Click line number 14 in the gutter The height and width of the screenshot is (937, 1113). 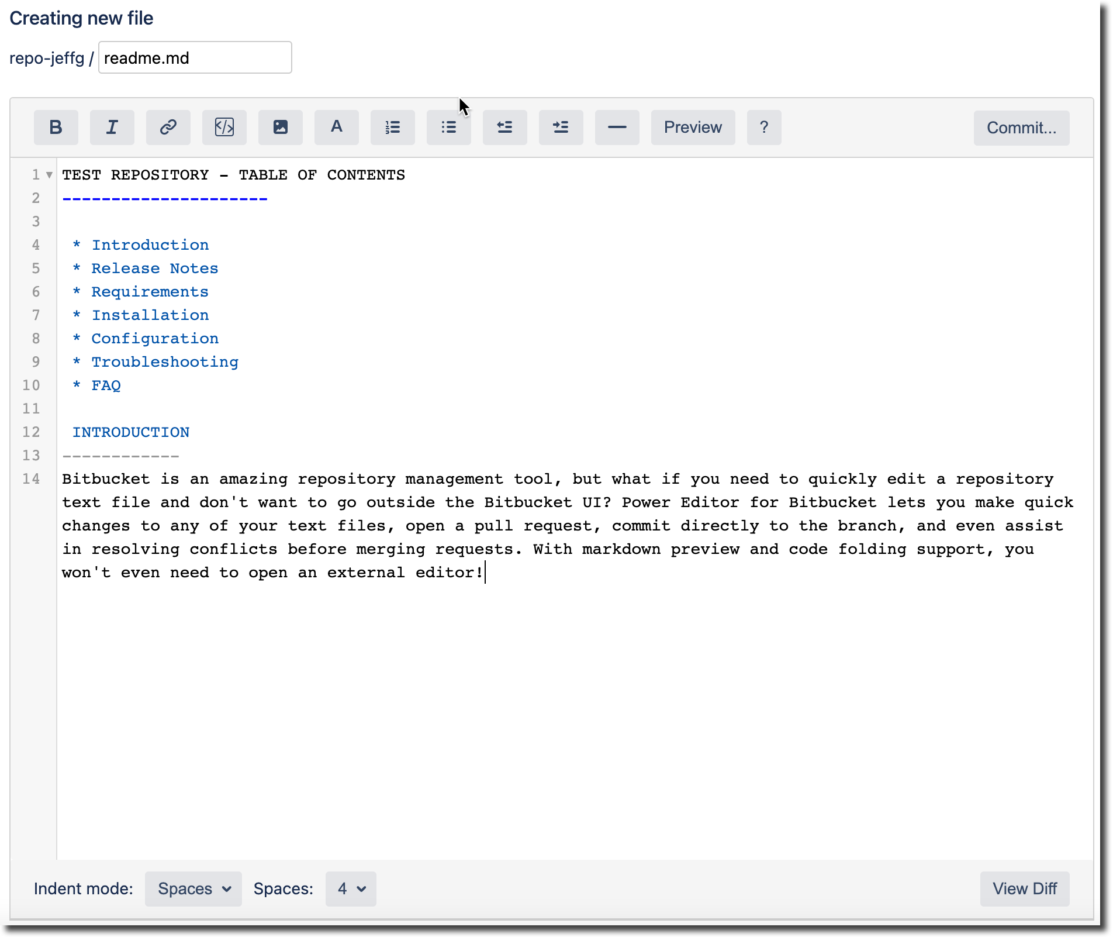click(32, 479)
